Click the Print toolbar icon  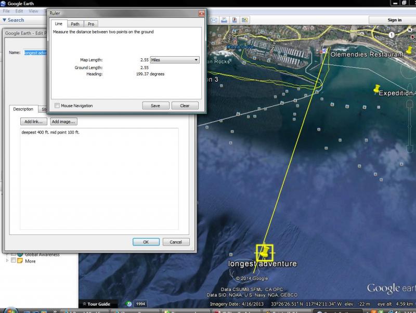coord(224,20)
